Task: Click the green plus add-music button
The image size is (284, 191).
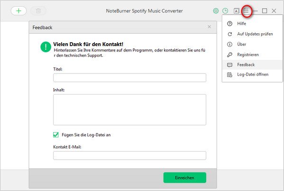Action: pos(18,11)
